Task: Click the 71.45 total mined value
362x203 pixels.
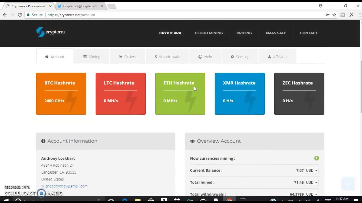Action: [x=299, y=182]
